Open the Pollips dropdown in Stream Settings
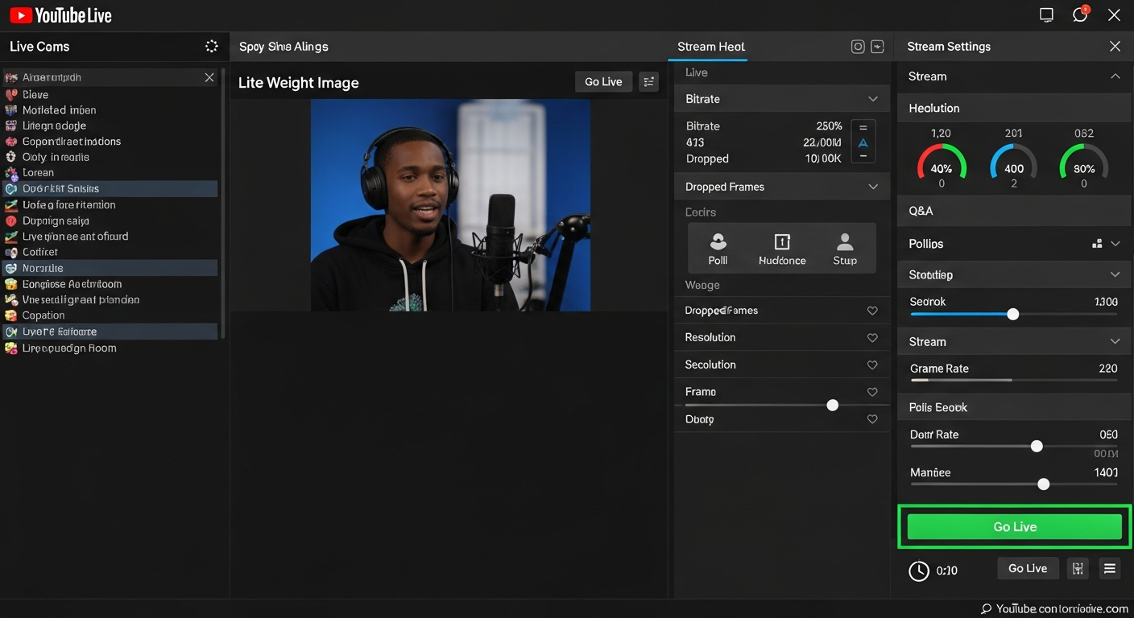This screenshot has width=1134, height=618. coord(1115,243)
